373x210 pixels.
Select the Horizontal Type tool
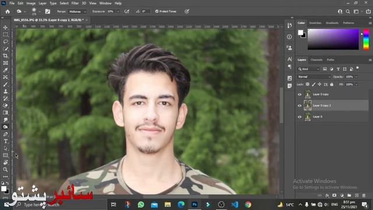coord(5,141)
